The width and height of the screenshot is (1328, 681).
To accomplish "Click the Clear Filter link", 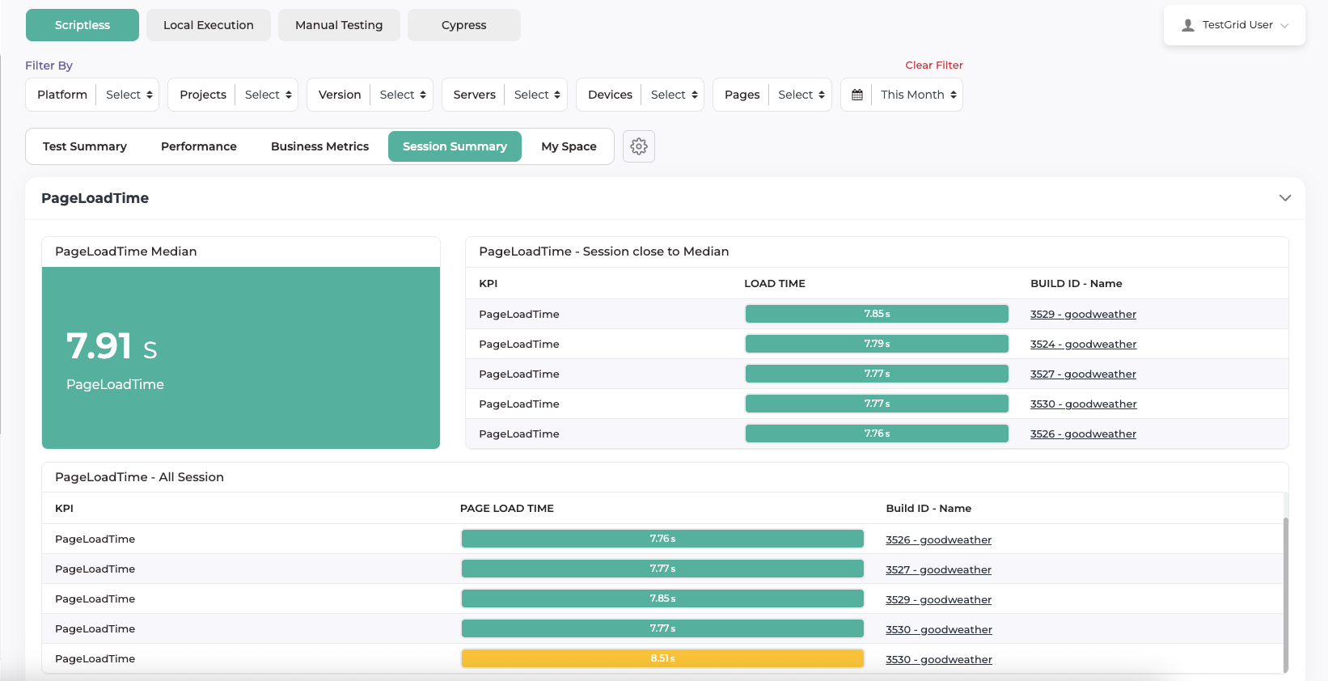I will (x=933, y=65).
